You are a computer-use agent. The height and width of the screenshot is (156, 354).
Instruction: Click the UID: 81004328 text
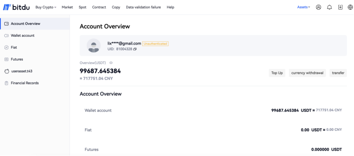(120, 49)
